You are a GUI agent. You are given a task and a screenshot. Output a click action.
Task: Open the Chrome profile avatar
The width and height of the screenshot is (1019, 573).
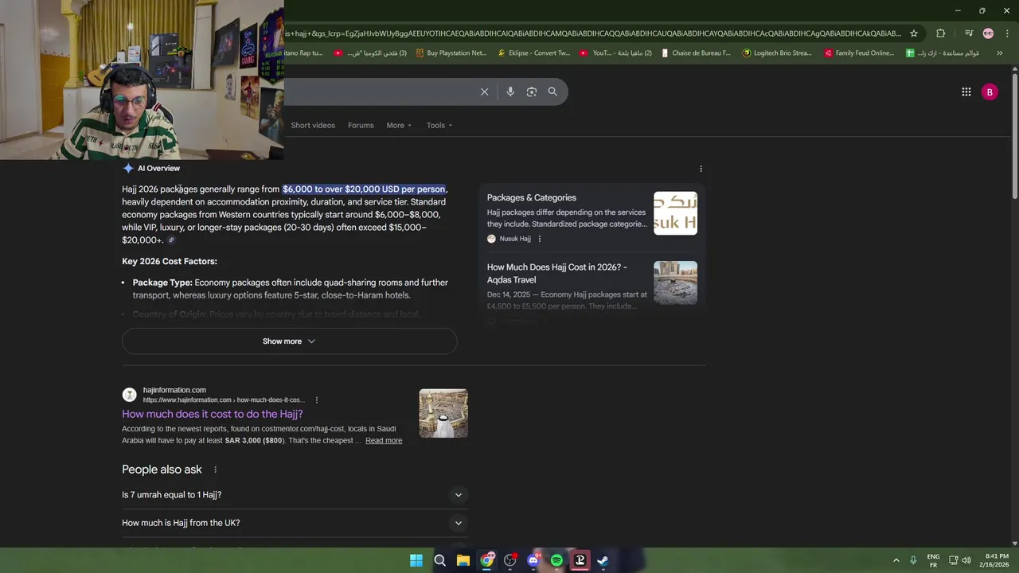(988, 33)
